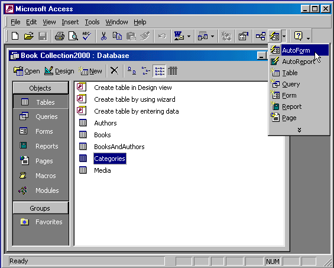Click the Microsoft Access Help question icon
Viewport: 334px width, 268px height.
point(298,36)
